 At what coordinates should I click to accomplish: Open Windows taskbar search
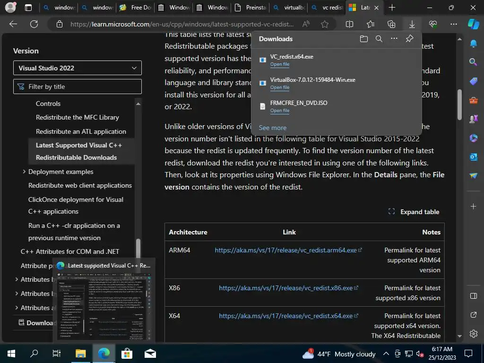(x=34, y=354)
